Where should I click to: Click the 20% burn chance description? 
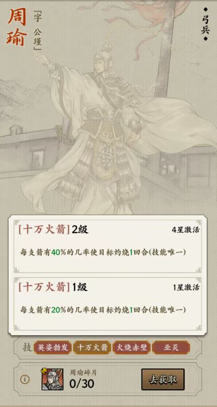(103, 310)
